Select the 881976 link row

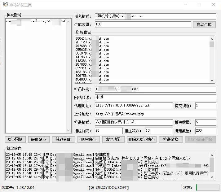point(92,53)
